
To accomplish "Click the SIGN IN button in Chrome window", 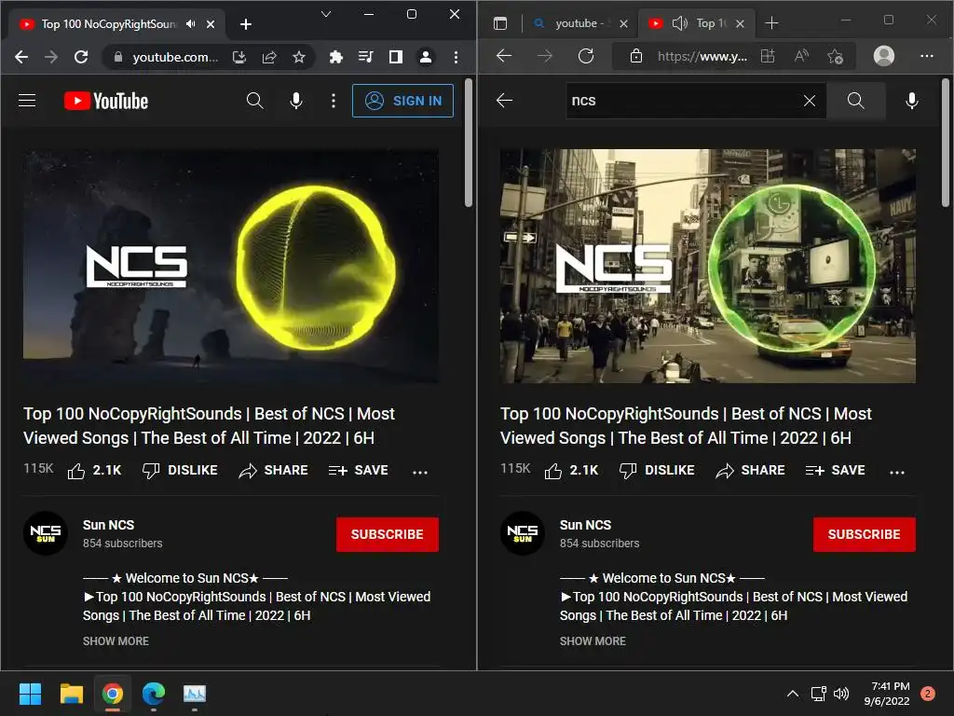I will pos(402,101).
